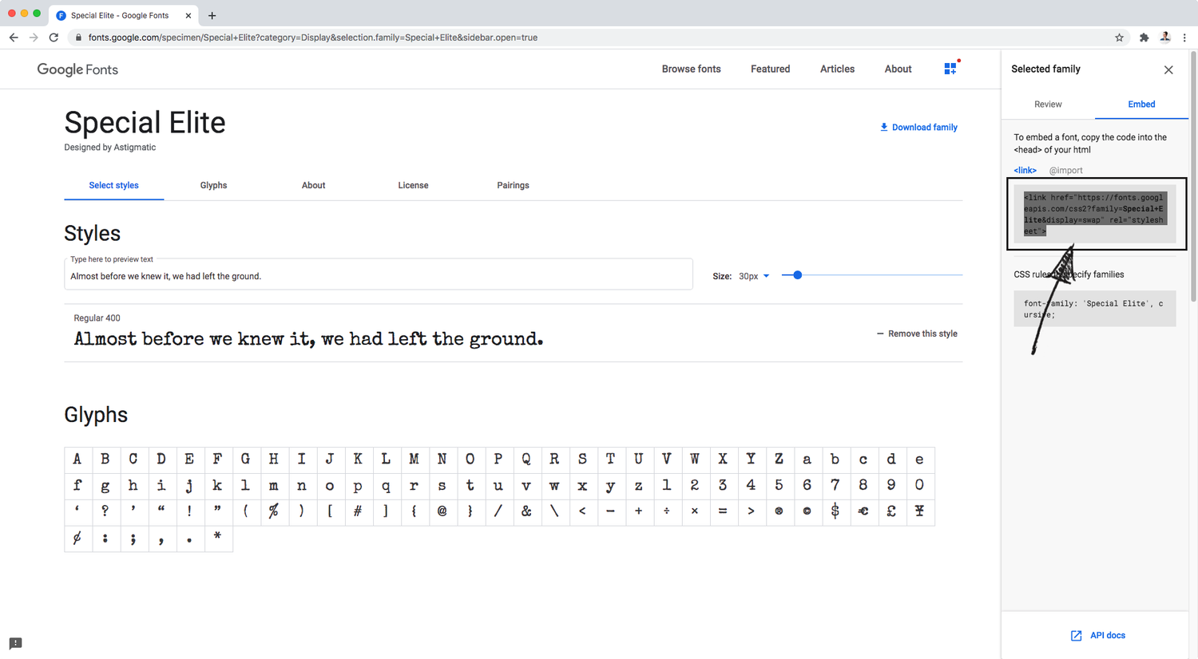Select the dollar sign glyph
This screenshot has height=659, width=1198.
835,512
